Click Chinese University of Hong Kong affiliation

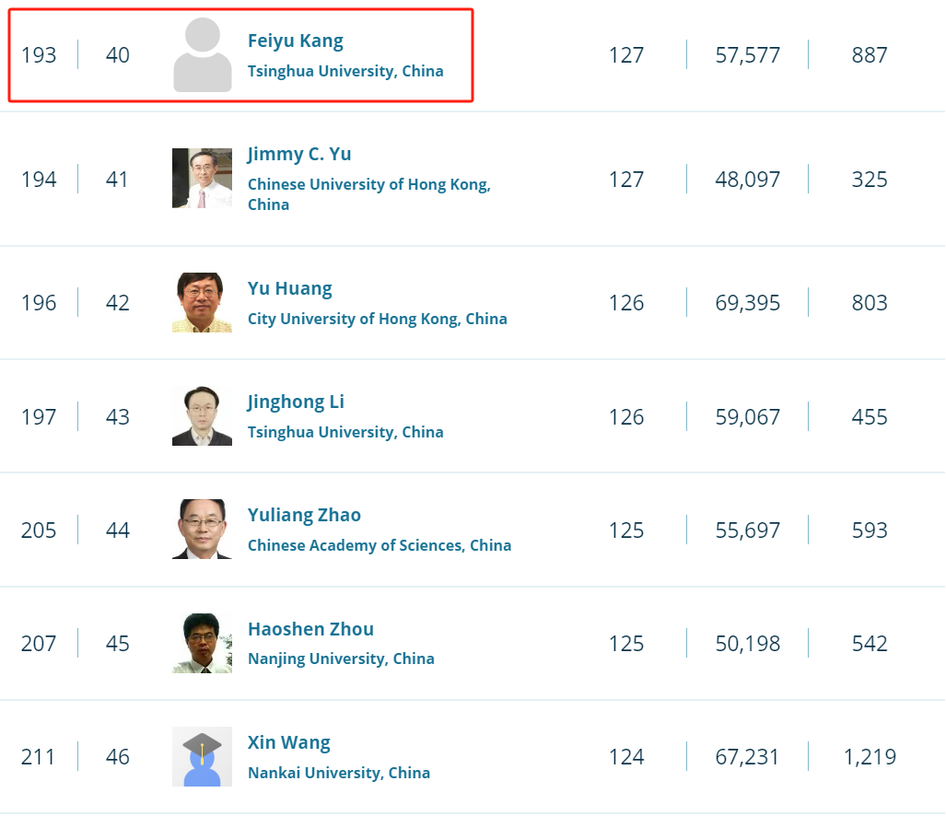coord(368,185)
